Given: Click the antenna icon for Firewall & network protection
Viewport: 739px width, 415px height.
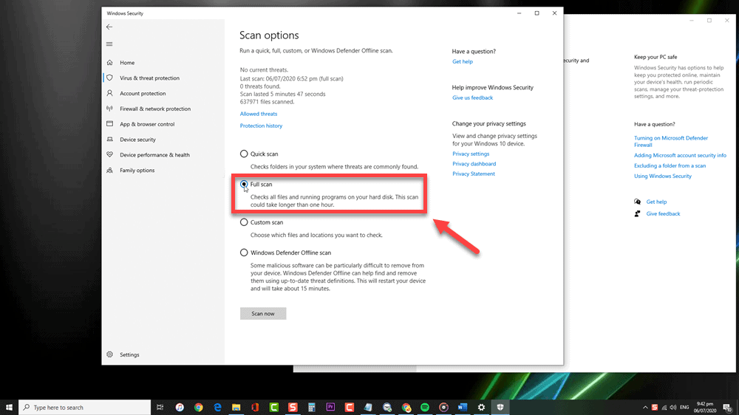Looking at the screenshot, I should pos(110,109).
